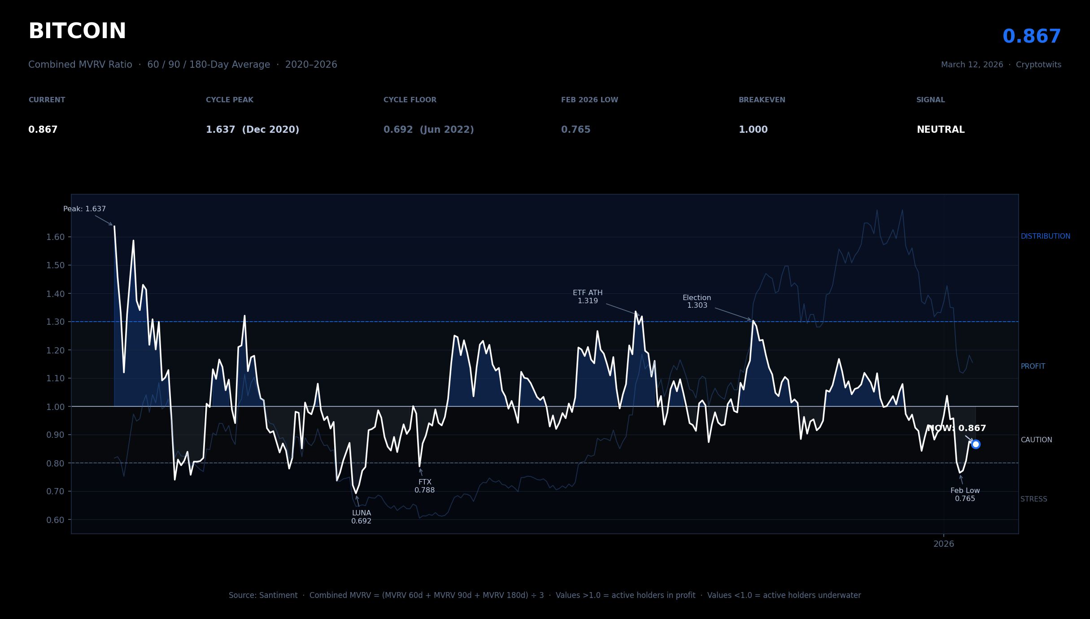Click the Election 1.303 annotation

click(697, 301)
